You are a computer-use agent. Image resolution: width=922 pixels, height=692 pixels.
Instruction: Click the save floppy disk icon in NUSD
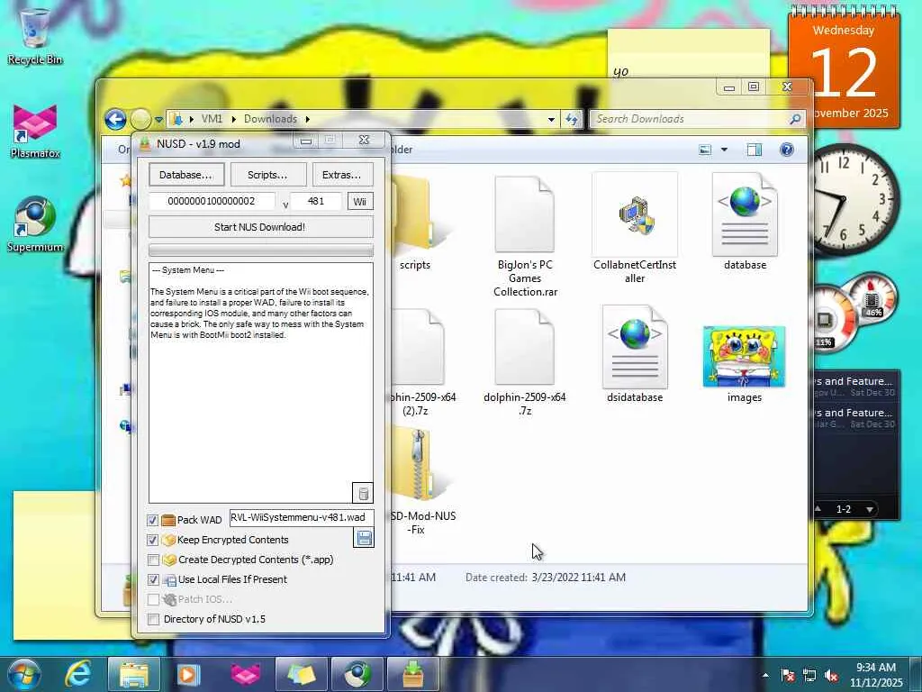364,538
